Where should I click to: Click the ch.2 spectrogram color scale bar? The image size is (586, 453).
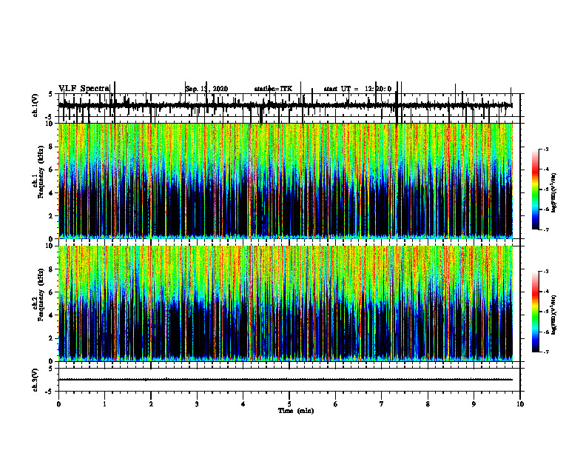[x=536, y=312]
